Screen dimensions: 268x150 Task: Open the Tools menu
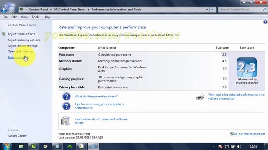[x=35, y=17]
